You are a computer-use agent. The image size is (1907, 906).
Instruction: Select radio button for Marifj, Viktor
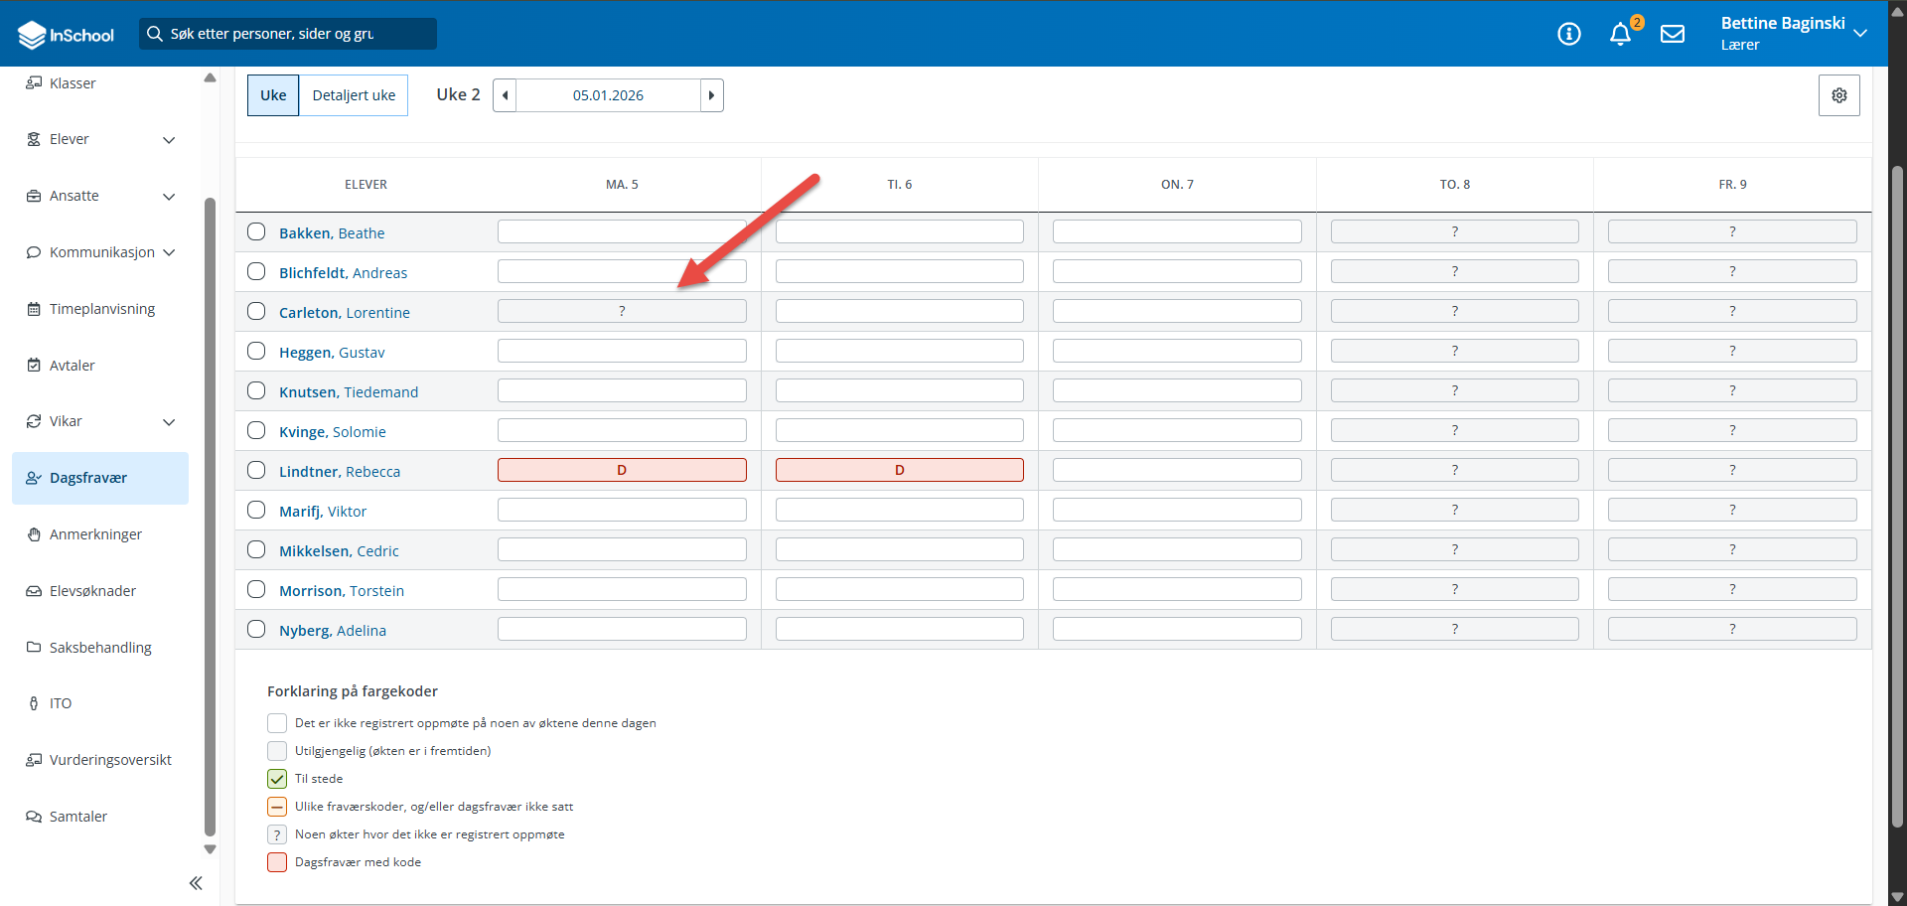(x=256, y=510)
